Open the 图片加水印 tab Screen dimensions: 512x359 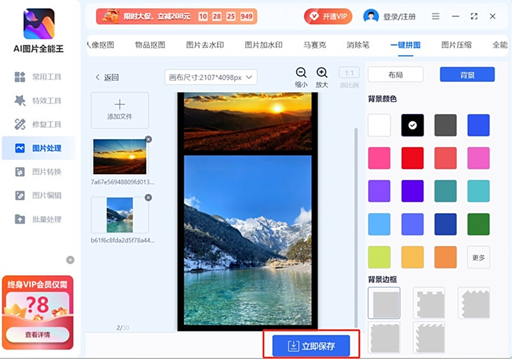(264, 45)
